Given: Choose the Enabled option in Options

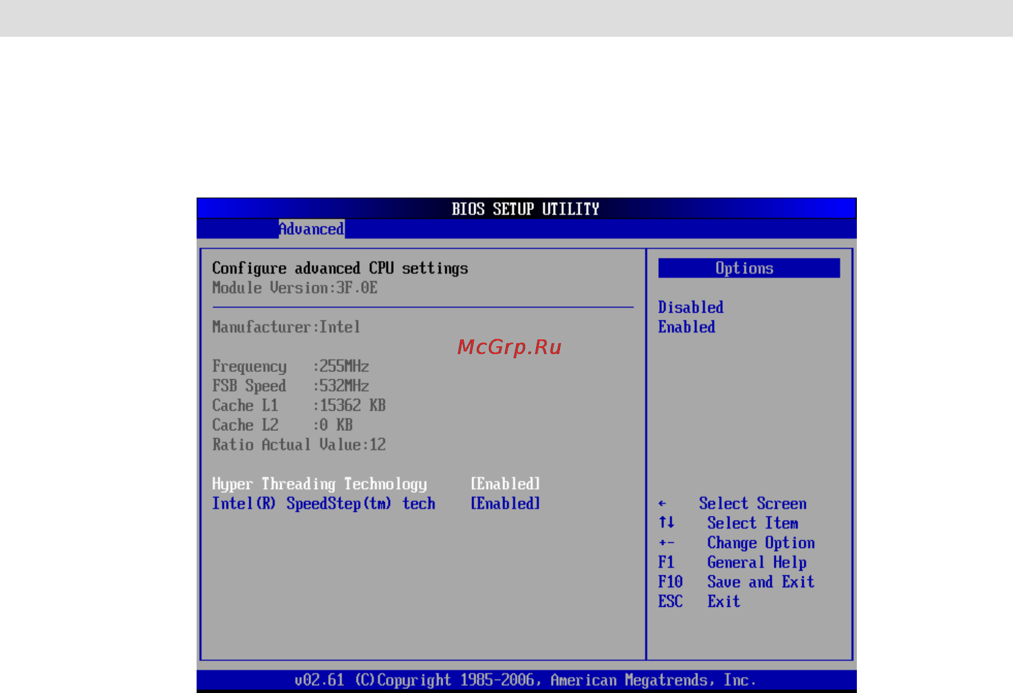Looking at the screenshot, I should coord(687,327).
